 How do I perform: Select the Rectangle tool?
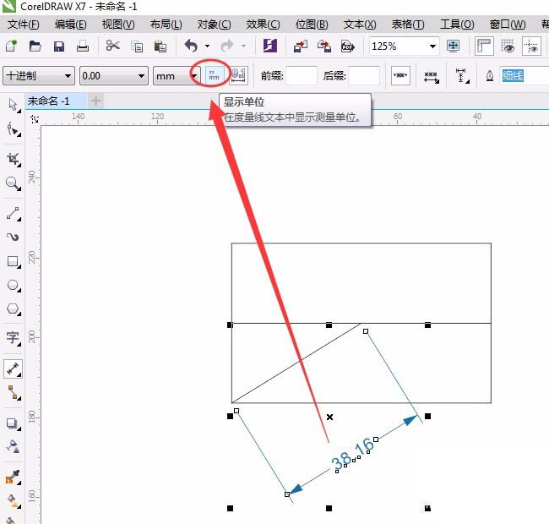pos(14,261)
